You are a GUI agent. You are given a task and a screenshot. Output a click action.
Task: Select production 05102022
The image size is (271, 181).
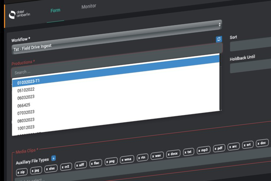(x=26, y=90)
